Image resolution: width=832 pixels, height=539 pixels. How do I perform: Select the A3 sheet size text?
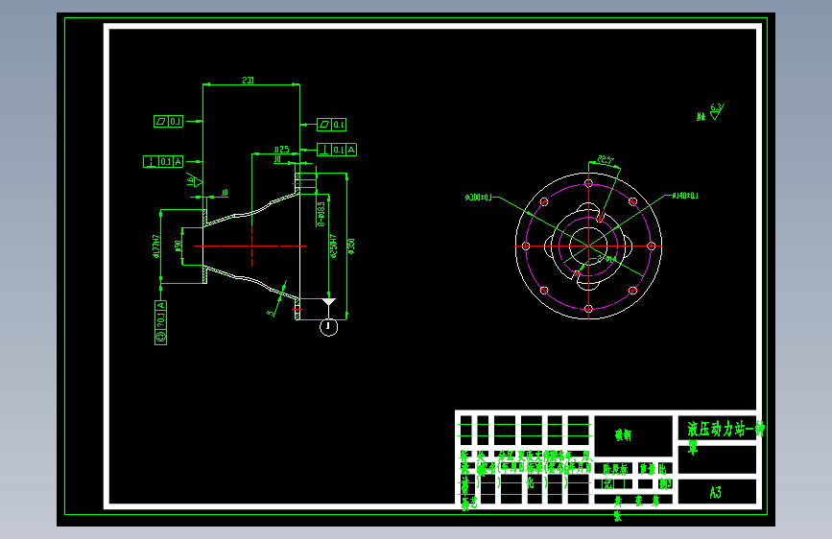pos(715,493)
